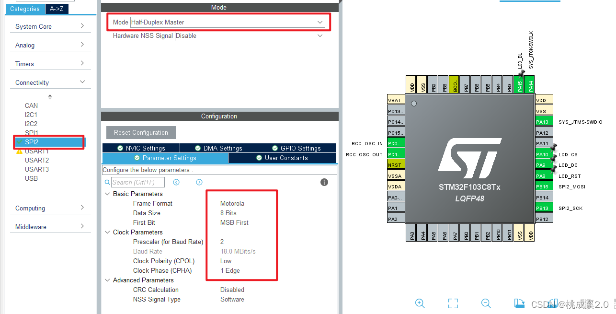Zoom in on the chip pinout view
The image size is (616, 314).
420,303
